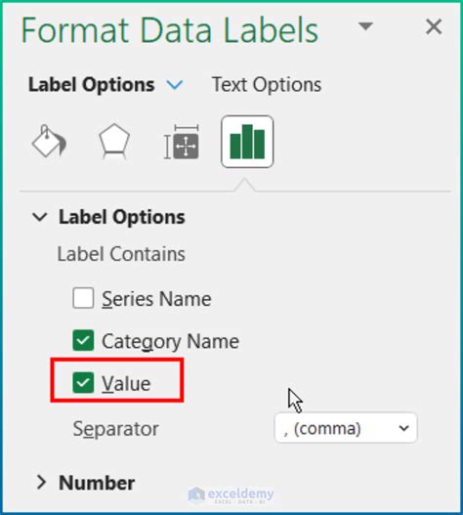Select the Label Options bar chart tab
Image resolution: width=463 pixels, height=515 pixels.
coord(247,142)
